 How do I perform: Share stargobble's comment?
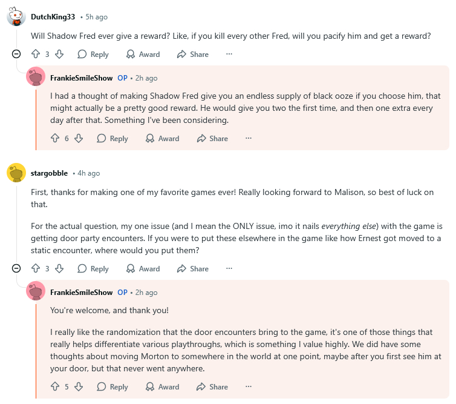coord(192,268)
